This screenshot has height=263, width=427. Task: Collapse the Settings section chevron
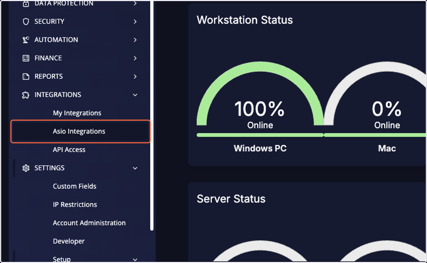135,168
